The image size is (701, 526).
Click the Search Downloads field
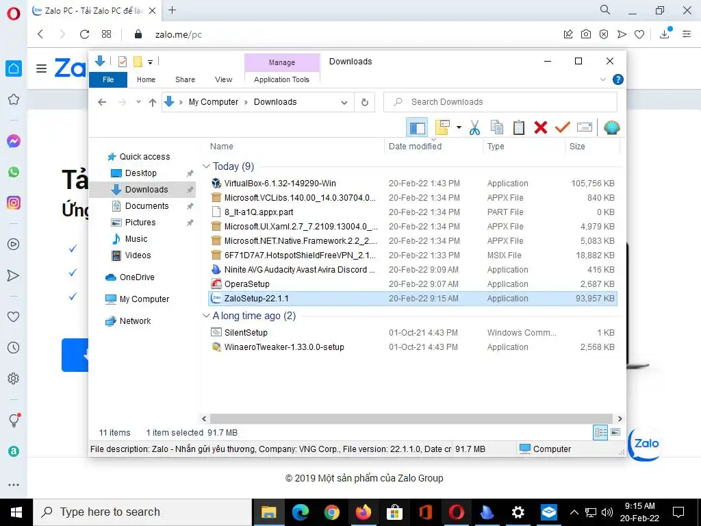pos(500,102)
